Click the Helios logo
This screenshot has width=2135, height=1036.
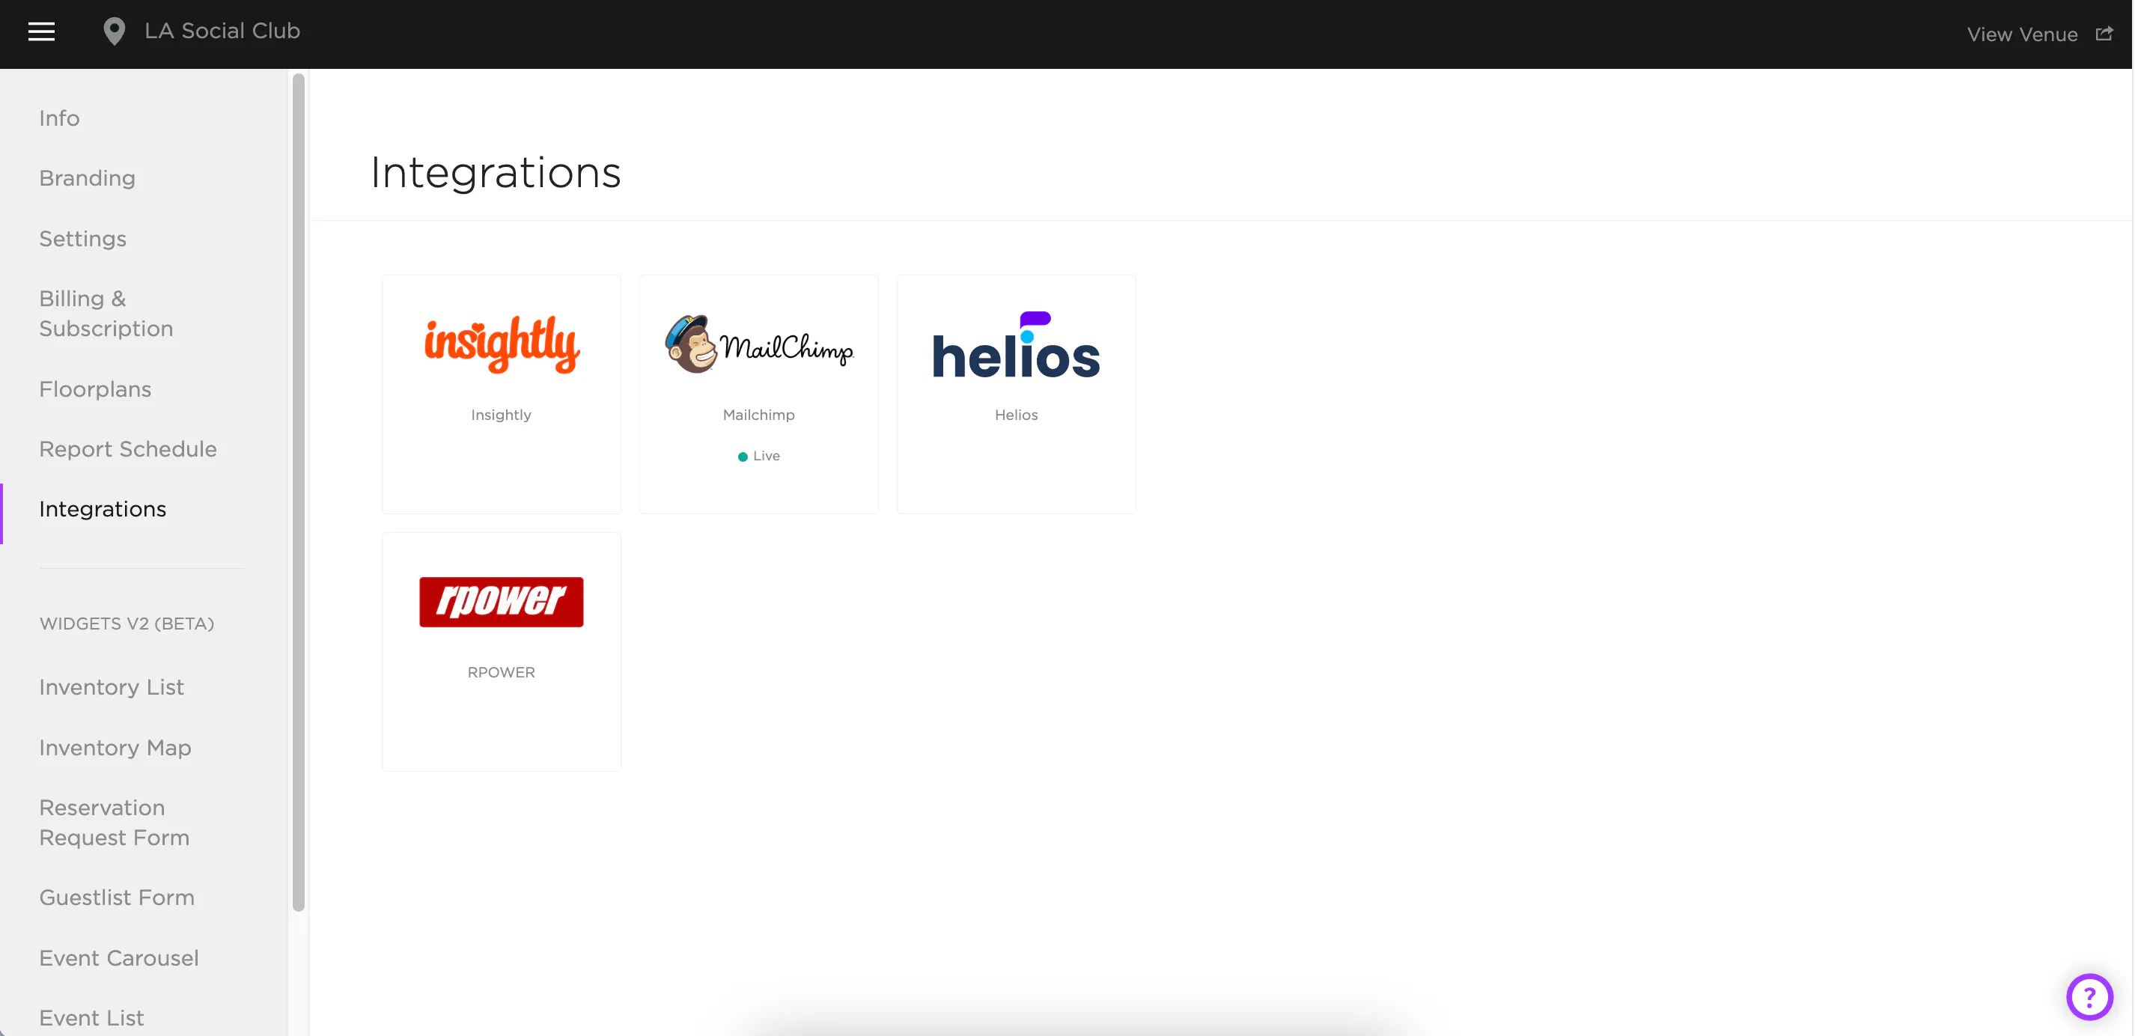pos(1016,346)
